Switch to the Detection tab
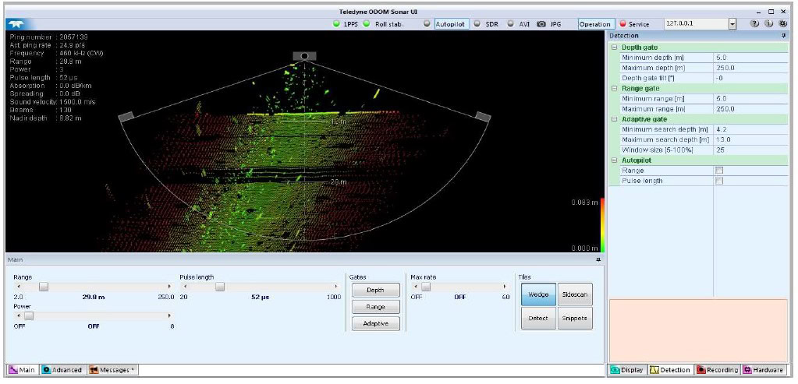 coord(670,370)
